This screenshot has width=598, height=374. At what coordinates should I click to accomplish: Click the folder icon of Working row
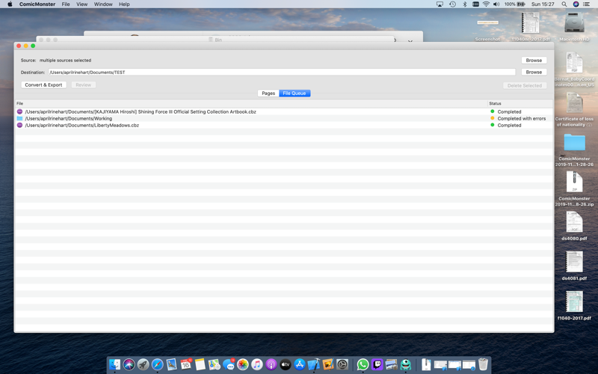tap(19, 119)
